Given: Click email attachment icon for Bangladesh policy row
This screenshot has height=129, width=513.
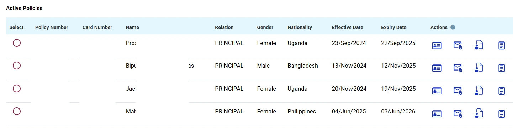Looking at the screenshot, I should click(458, 68).
